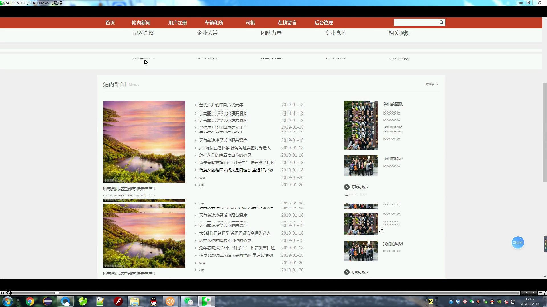Click the lower 我们的风彩 title
This screenshot has height=307, width=547.
393,244
